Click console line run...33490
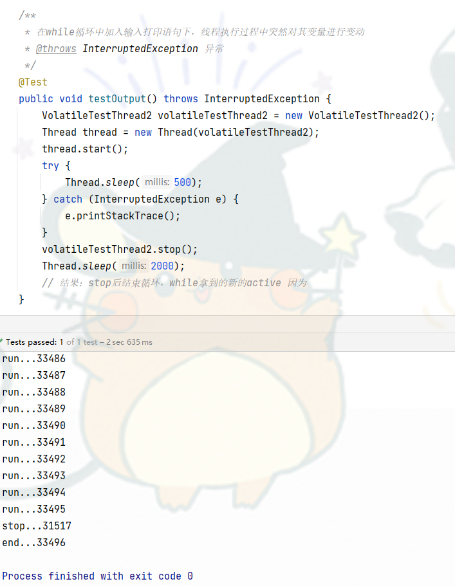455x586 pixels. [33, 426]
